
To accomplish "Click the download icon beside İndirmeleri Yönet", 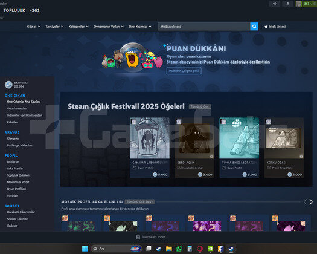I will point(138,237).
